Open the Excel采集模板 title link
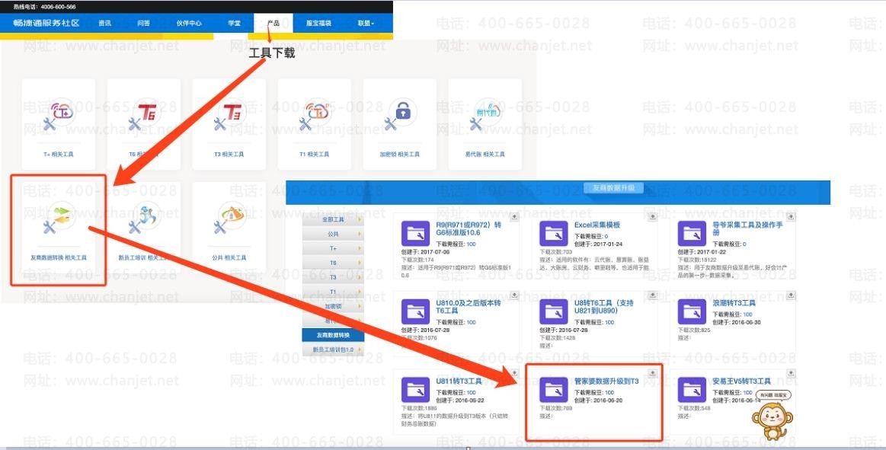 click(x=597, y=225)
